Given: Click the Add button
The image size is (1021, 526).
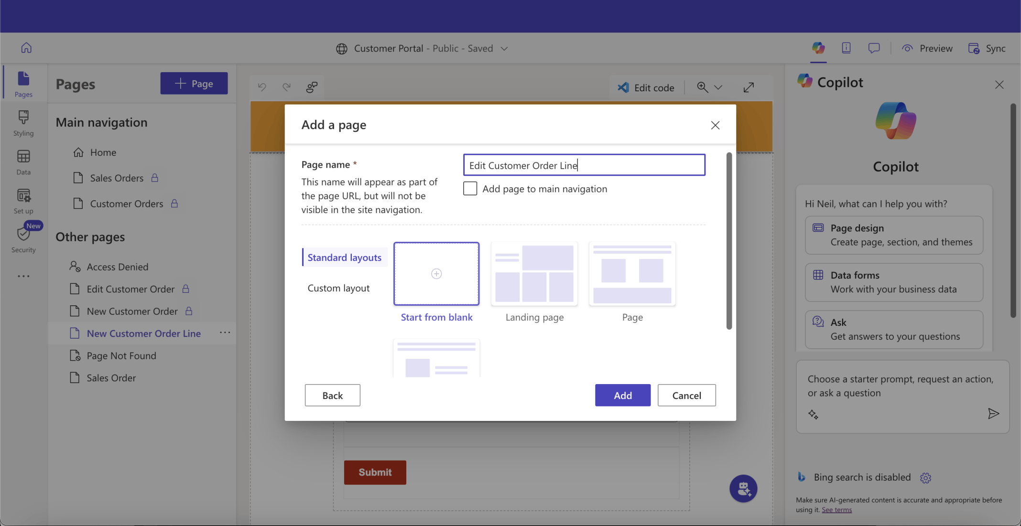Looking at the screenshot, I should [x=622, y=395].
